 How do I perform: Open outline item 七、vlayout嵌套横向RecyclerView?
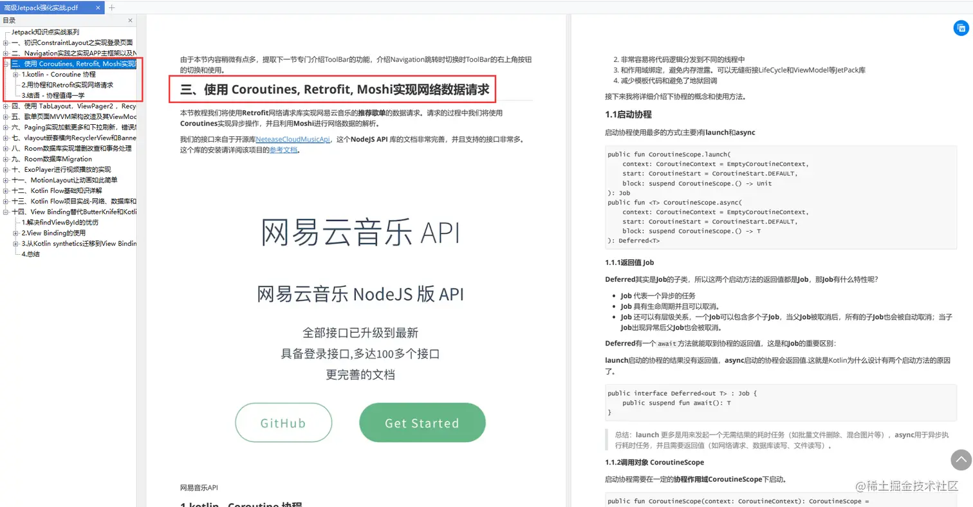pyautogui.click(x=73, y=138)
